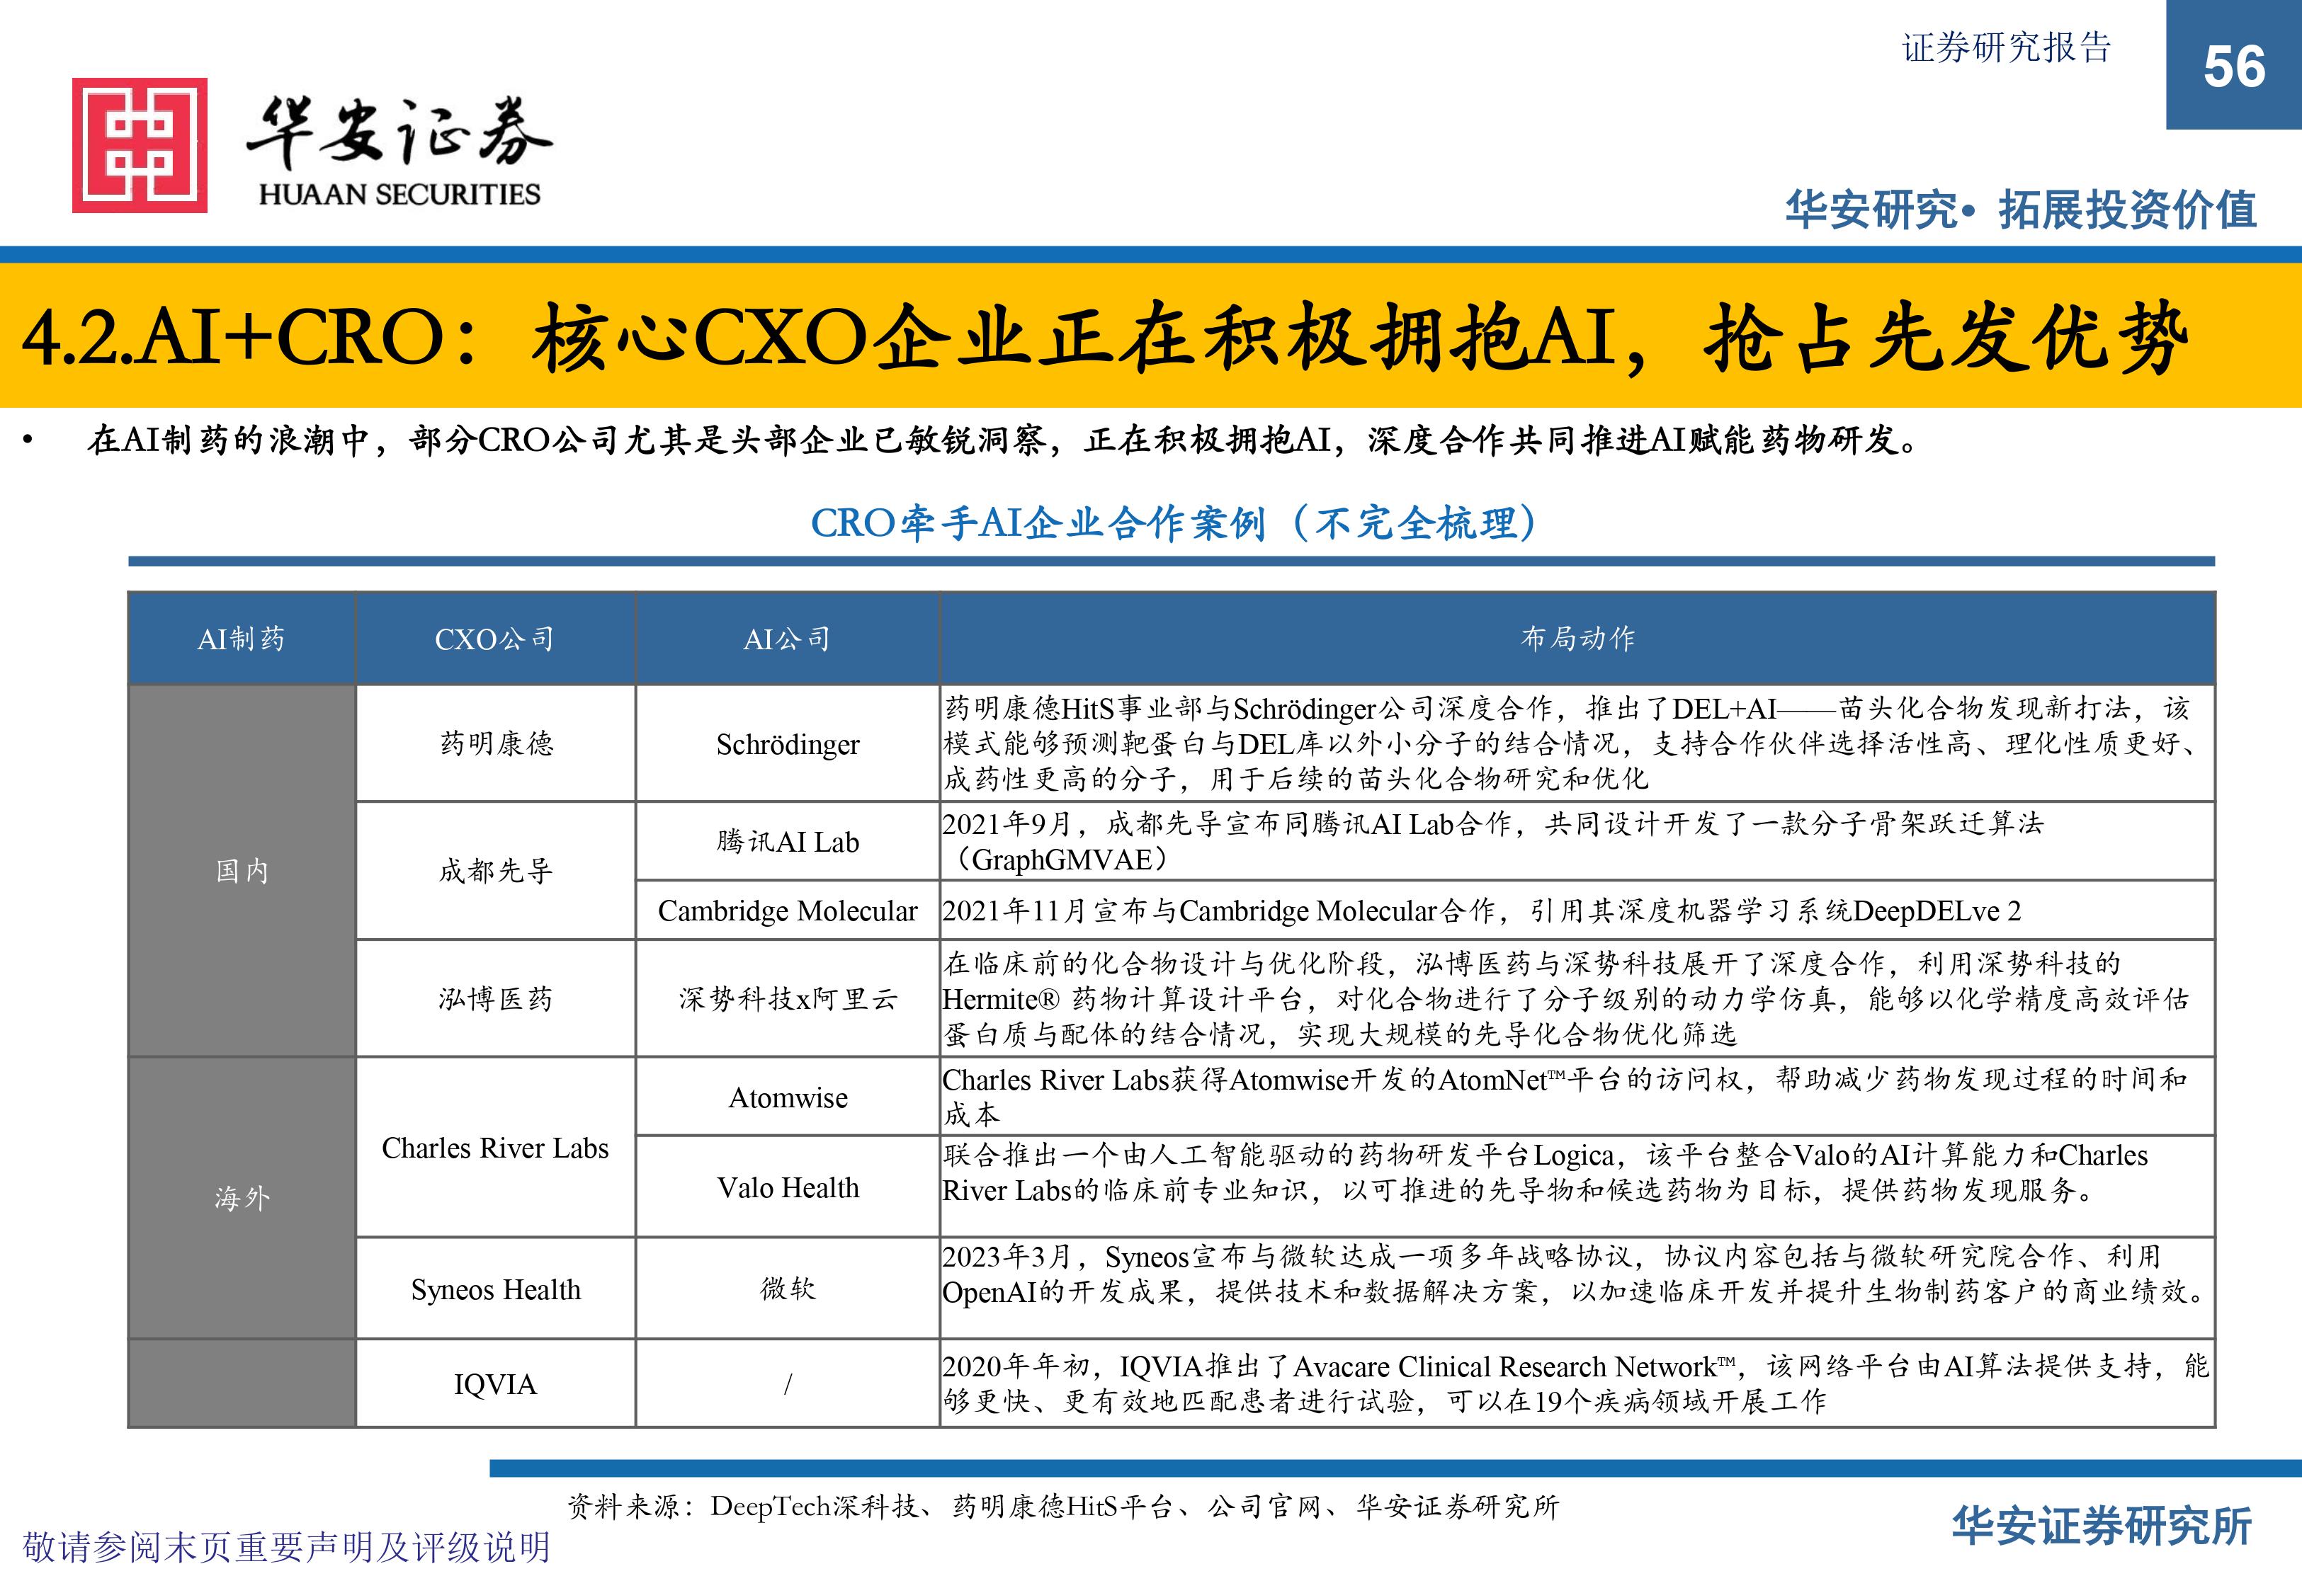This screenshot has width=2302, height=1593.
Task: Click the 敬请参阅末页重要声明及评级说明 footer note
Action: (x=286, y=1547)
